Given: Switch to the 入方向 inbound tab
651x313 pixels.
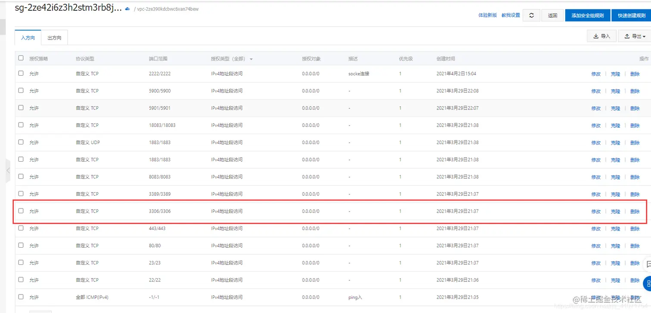Looking at the screenshot, I should click(28, 38).
